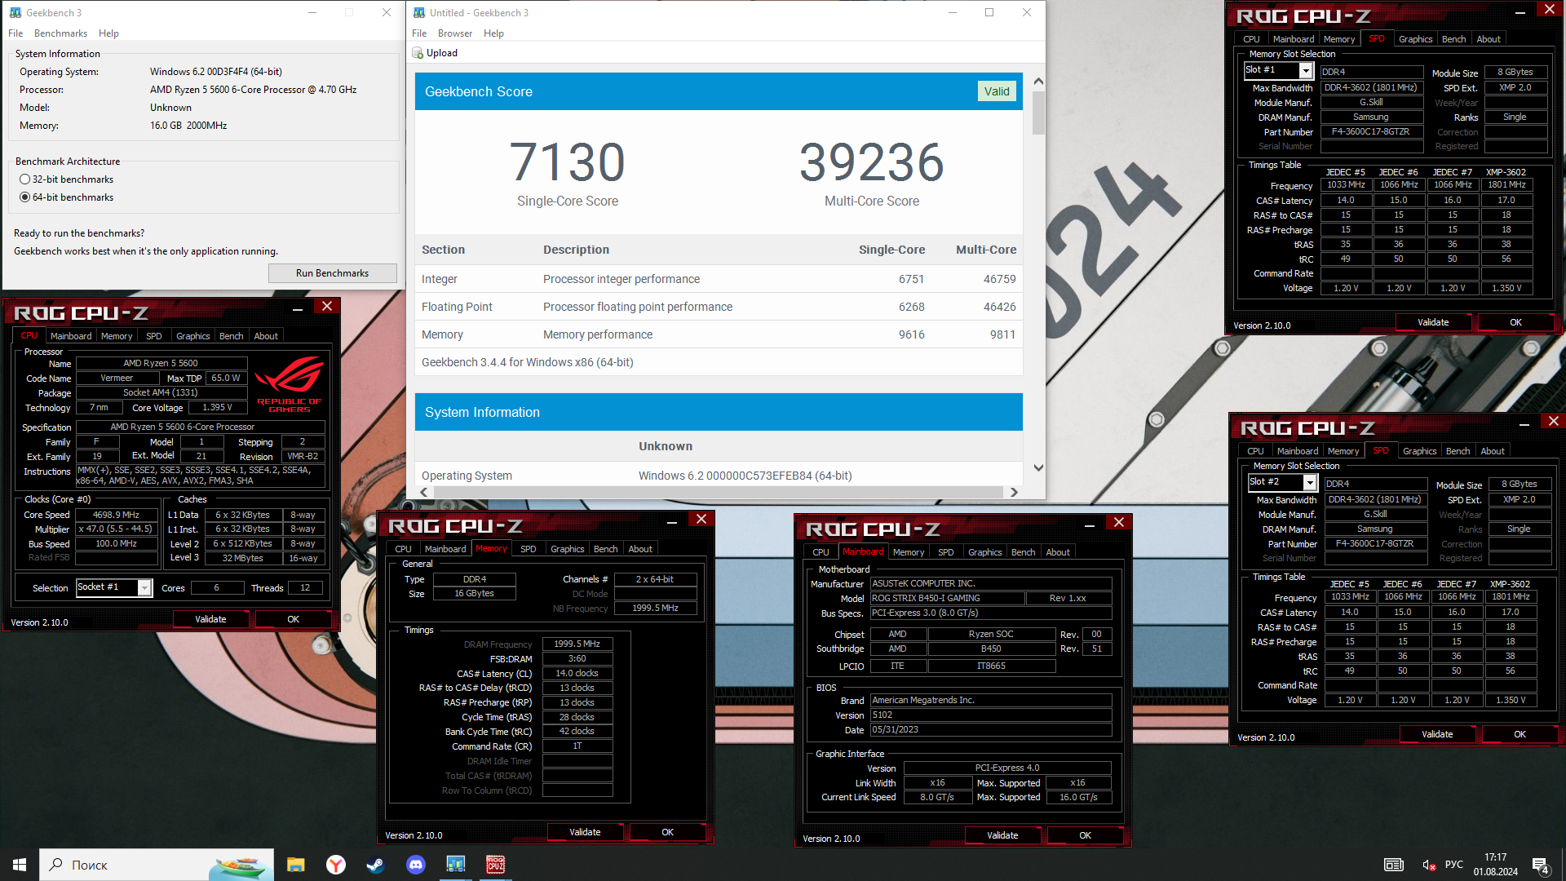Click multi-core score 39236

[871, 162]
